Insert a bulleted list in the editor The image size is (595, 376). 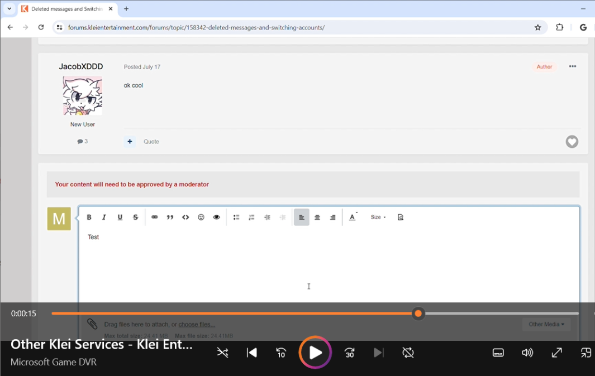click(x=236, y=218)
